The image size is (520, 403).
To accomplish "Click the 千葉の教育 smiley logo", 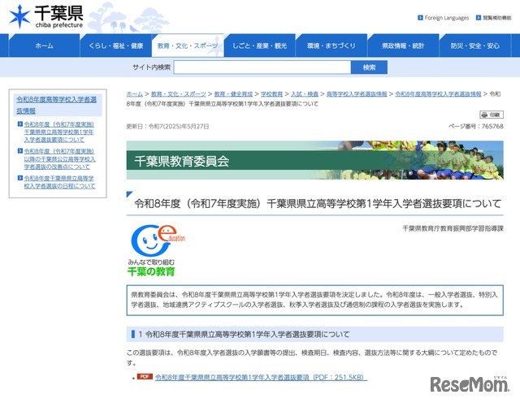I will point(156,250).
